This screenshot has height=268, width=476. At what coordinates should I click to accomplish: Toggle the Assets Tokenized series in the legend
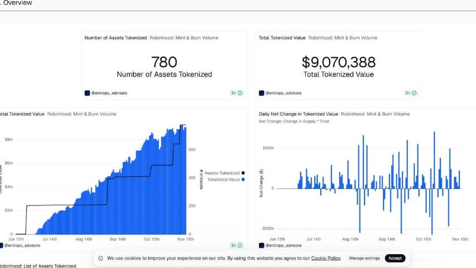(222, 173)
